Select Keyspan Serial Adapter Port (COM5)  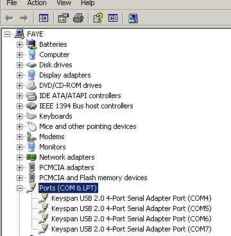[132, 208]
